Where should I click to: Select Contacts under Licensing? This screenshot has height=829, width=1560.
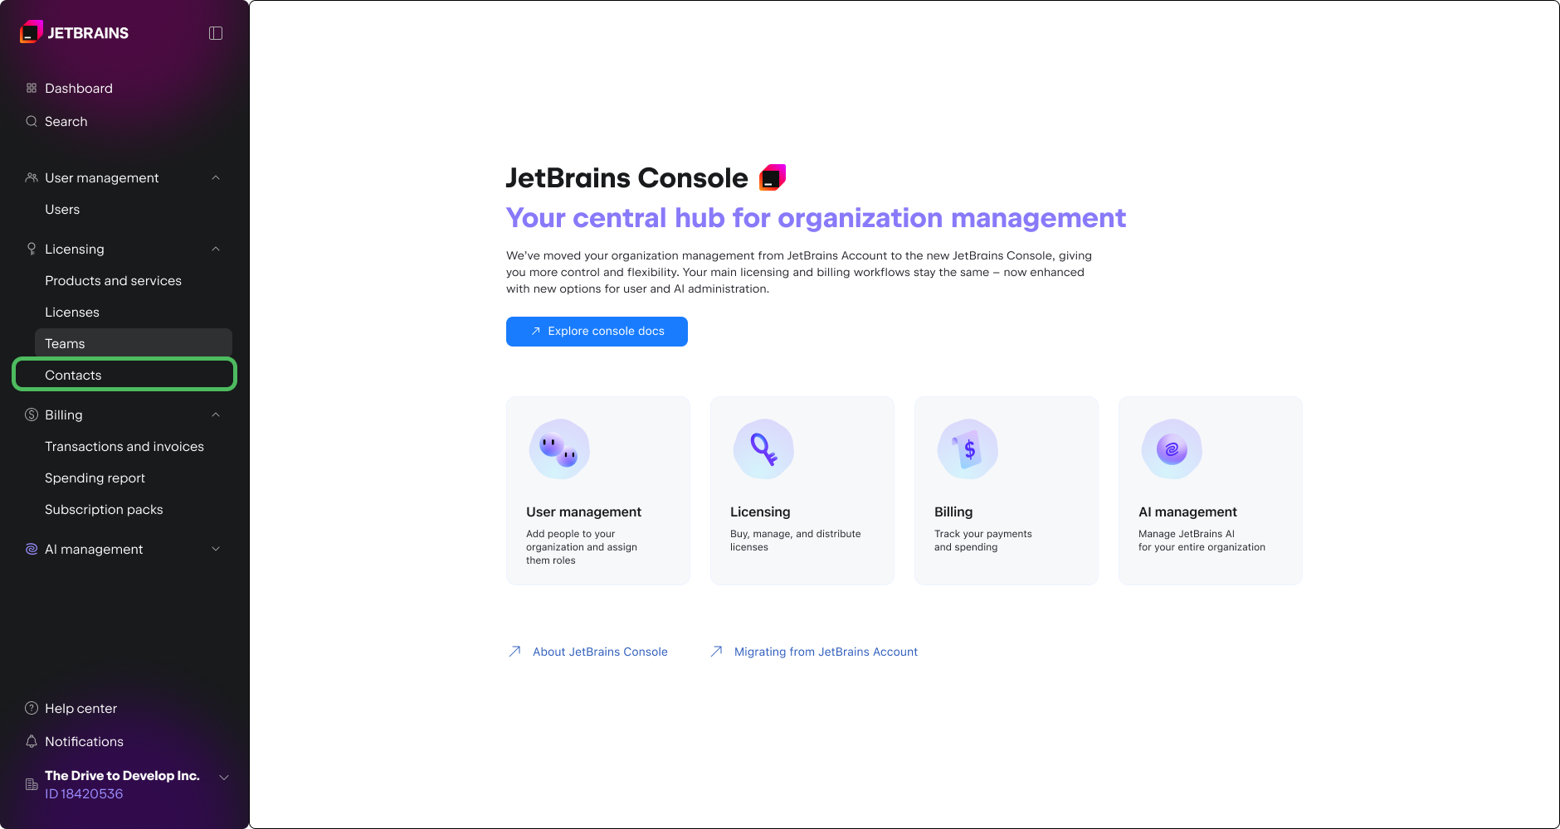click(73, 376)
